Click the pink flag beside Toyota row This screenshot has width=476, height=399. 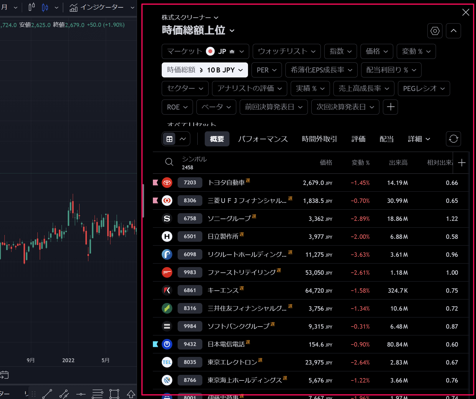click(156, 183)
